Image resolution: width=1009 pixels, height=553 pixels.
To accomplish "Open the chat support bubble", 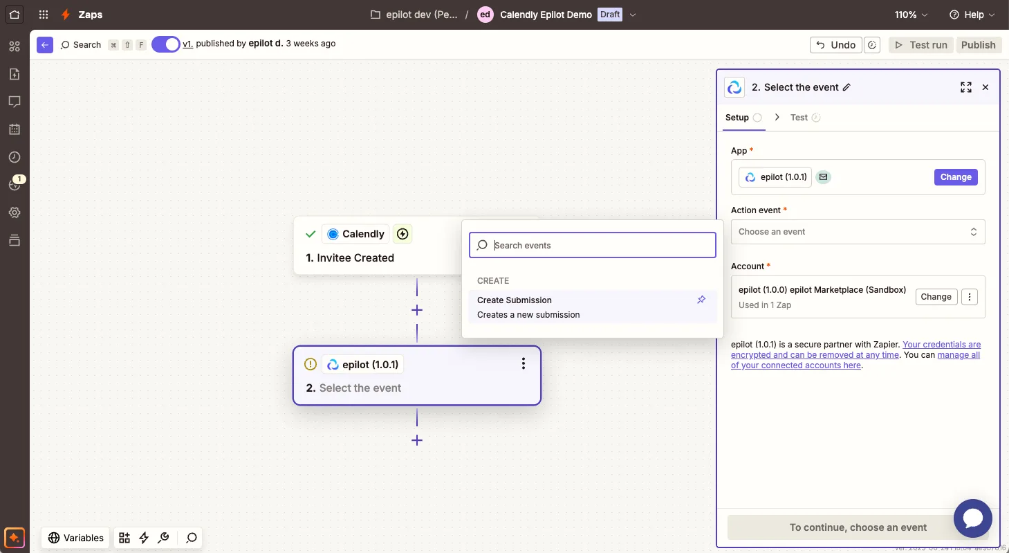I will tap(973, 518).
